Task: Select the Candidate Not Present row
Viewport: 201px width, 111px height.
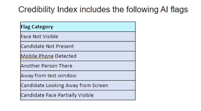Action: coord(78,46)
